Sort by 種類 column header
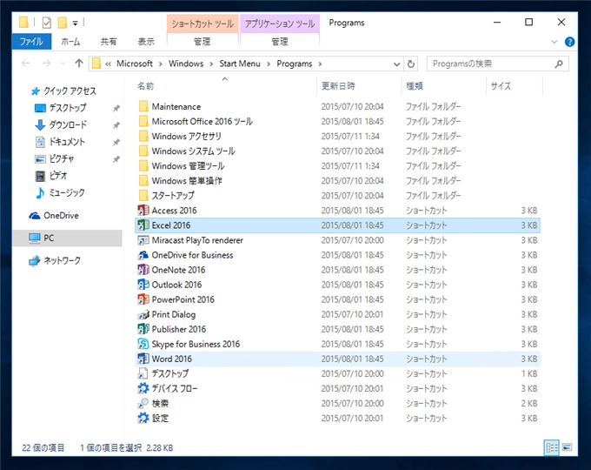This screenshot has width=591, height=470. tap(443, 86)
